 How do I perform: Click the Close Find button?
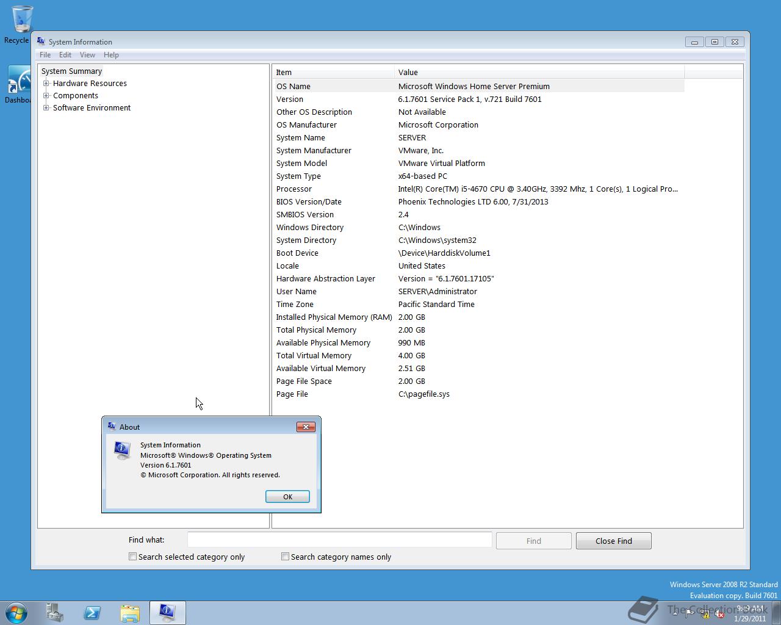(x=614, y=541)
